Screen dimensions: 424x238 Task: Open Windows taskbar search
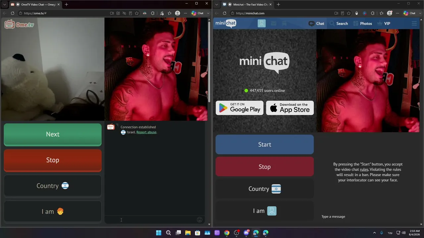click(x=168, y=233)
